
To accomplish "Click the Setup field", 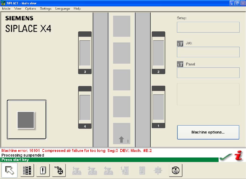I will (208, 27).
